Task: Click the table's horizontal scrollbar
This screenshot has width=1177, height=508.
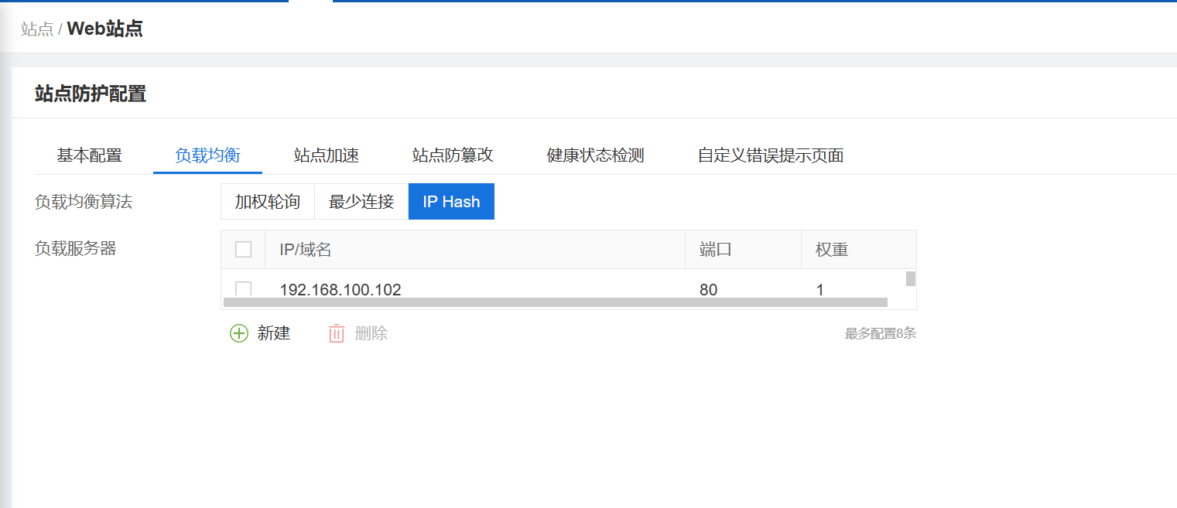Action: (555, 302)
